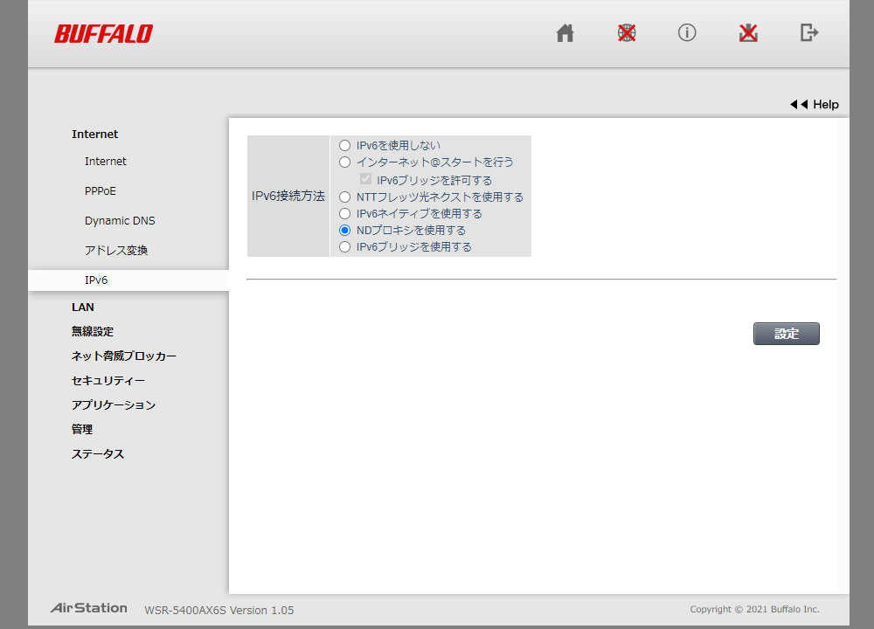Expand the ネット脅威ブロッカー section
This screenshot has width=874, height=629.
click(124, 356)
